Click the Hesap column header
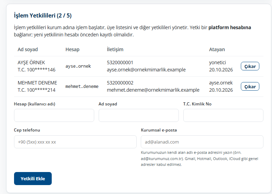272x194 pixels. tap(72, 49)
